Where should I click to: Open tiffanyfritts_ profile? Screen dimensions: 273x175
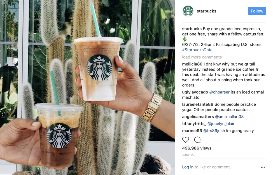pyautogui.click(x=194, y=124)
